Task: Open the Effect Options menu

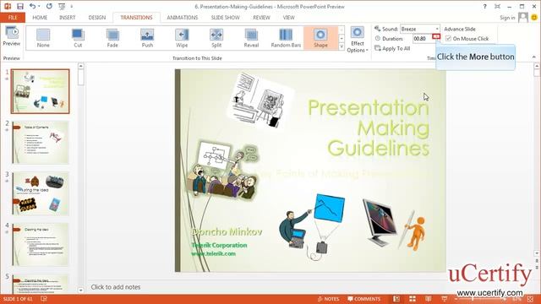Action: coord(357,40)
